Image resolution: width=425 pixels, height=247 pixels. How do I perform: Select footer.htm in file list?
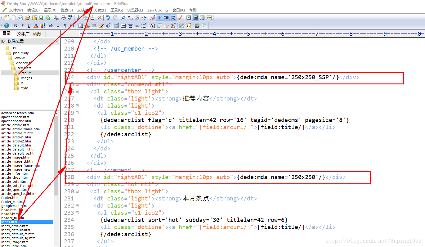click(10, 198)
